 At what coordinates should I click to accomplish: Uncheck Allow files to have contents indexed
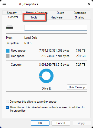pos(7,107)
